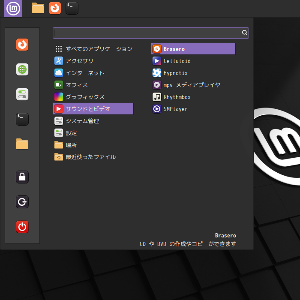
Task: Open Celluloid video player
Action: pyautogui.click(x=177, y=61)
